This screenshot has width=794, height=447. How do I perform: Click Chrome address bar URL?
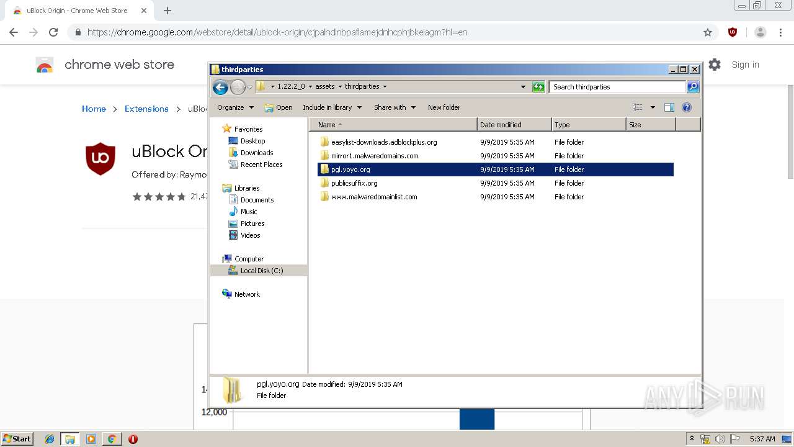pyautogui.click(x=277, y=32)
